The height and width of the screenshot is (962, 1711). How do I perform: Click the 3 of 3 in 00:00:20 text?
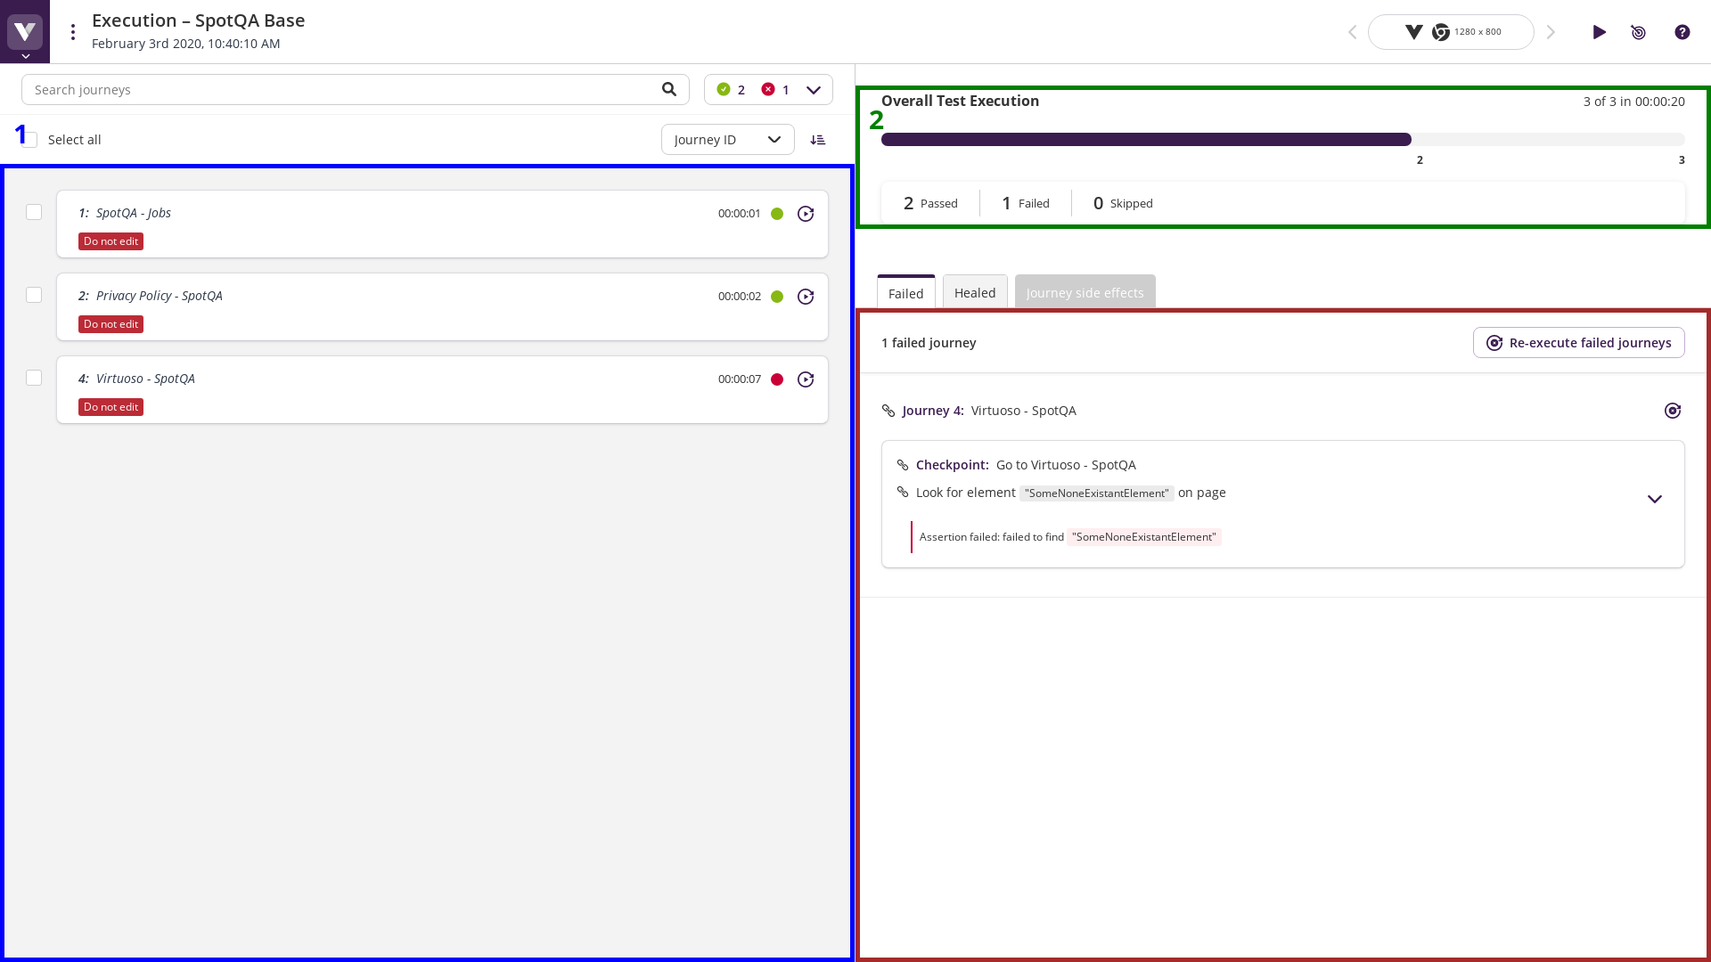[x=1634, y=102]
